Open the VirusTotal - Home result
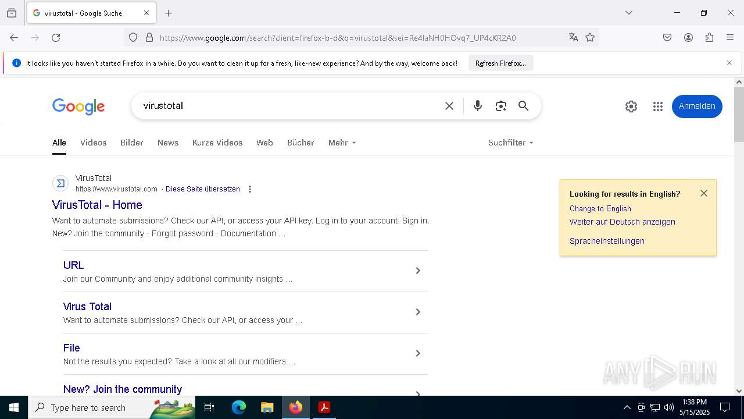The height and width of the screenshot is (419, 744). click(97, 205)
